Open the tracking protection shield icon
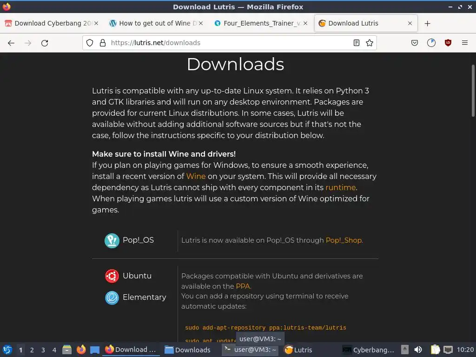The image size is (476, 357). point(90,43)
